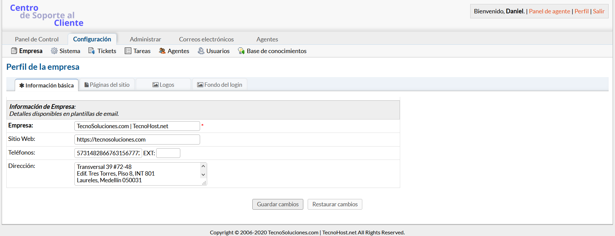Click the Agentes people icon
This screenshot has width=615, height=236.
tap(162, 51)
